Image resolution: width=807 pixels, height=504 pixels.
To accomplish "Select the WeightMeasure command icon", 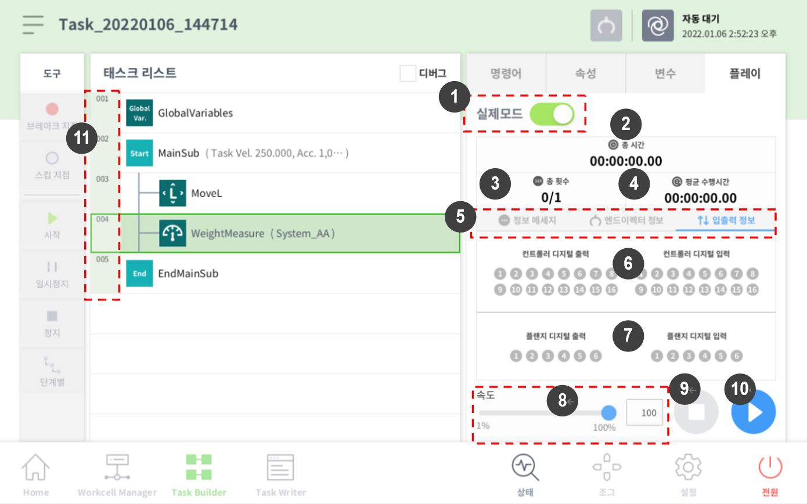I will tap(172, 233).
